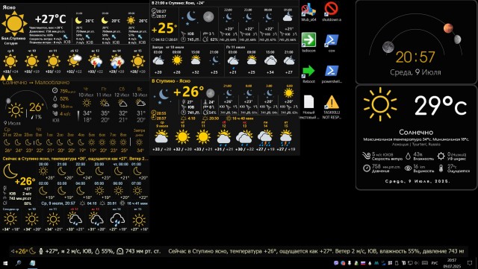478x269 pixels.
Task: Click the Ср, 9 июля, 20:57 line
Action: pyautogui.click(x=58, y=203)
